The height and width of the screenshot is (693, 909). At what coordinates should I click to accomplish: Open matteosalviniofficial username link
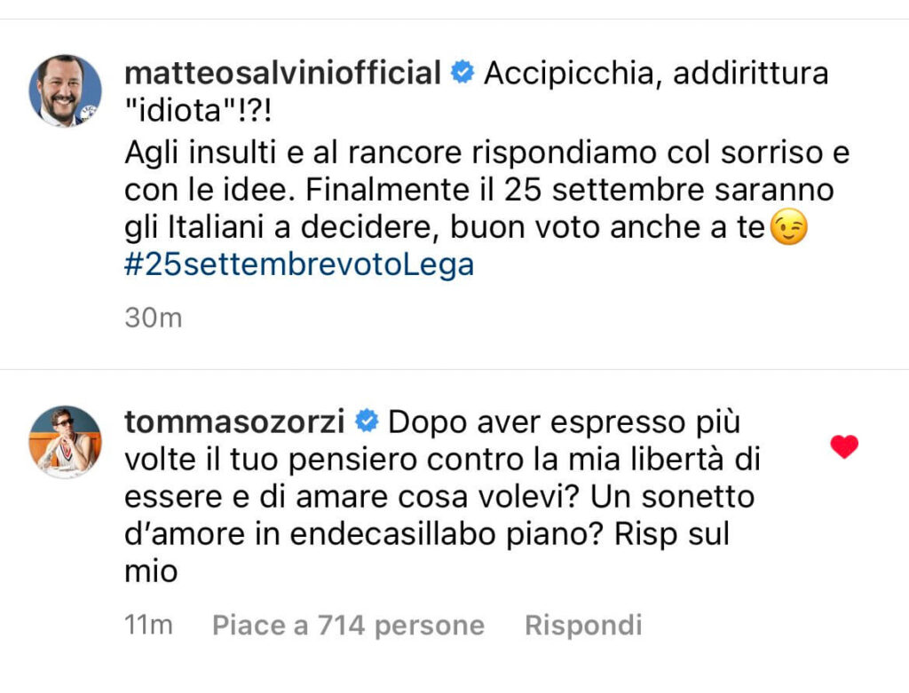[x=282, y=73]
